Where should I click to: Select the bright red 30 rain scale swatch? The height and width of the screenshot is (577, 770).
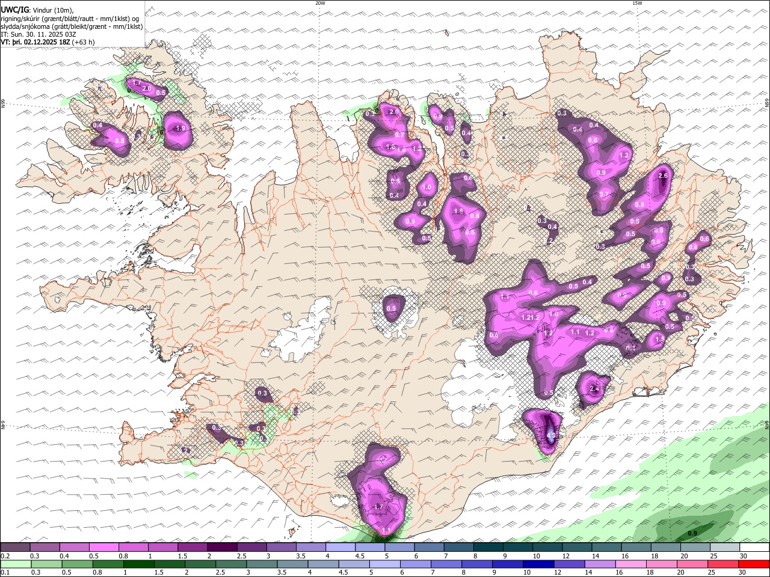(x=754, y=564)
